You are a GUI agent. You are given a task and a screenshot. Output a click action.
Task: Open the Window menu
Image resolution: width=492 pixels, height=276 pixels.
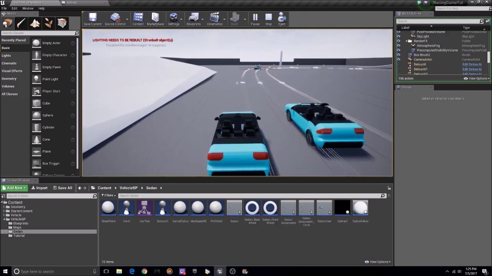click(x=28, y=8)
